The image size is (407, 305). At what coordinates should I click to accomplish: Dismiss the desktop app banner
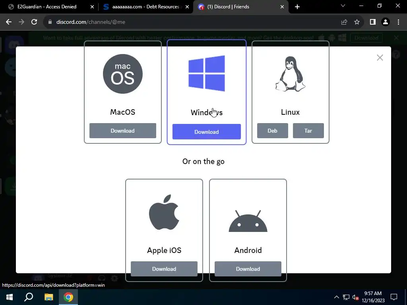pos(396,38)
